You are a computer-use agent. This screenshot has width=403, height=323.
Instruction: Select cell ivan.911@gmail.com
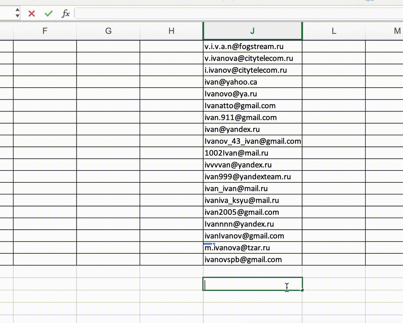click(x=252, y=117)
